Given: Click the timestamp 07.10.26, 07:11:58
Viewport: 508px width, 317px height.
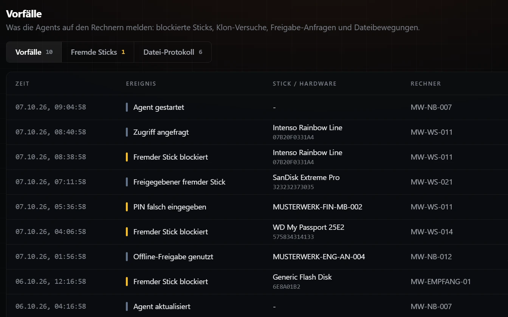Looking at the screenshot, I should [51, 182].
